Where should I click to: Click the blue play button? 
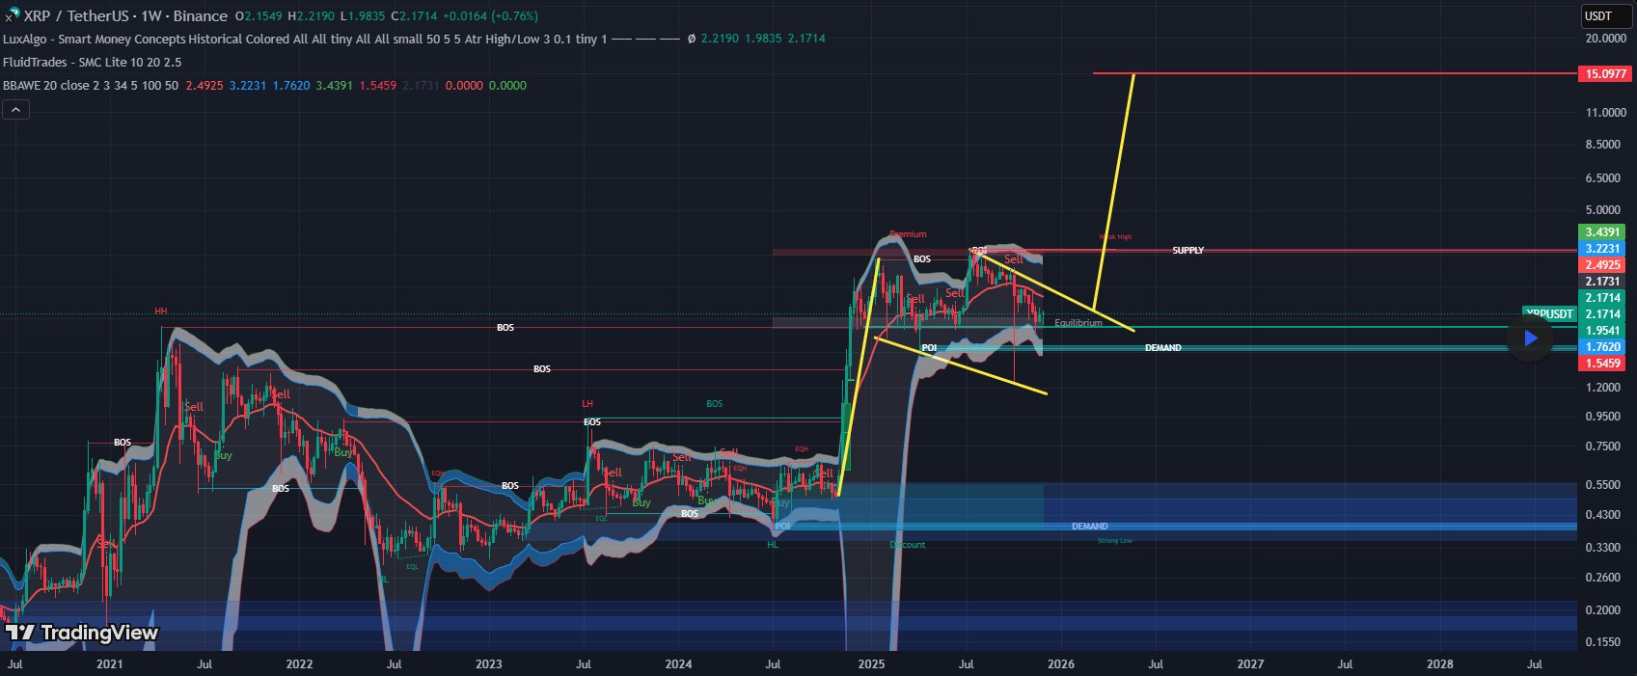[x=1530, y=338]
